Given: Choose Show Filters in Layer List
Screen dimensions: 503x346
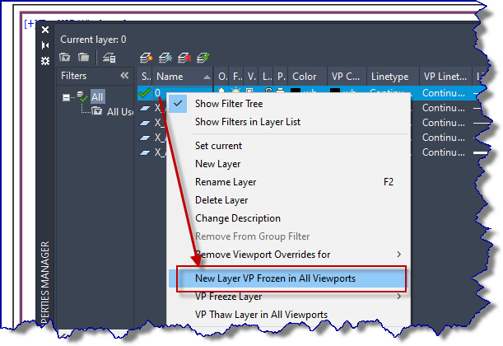Looking at the screenshot, I should (x=288, y=122).
